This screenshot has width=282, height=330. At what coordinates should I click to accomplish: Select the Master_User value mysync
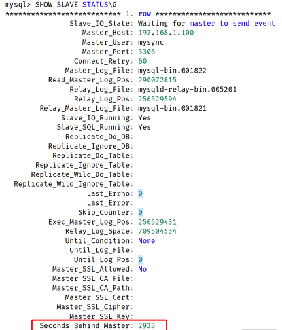[x=151, y=43]
